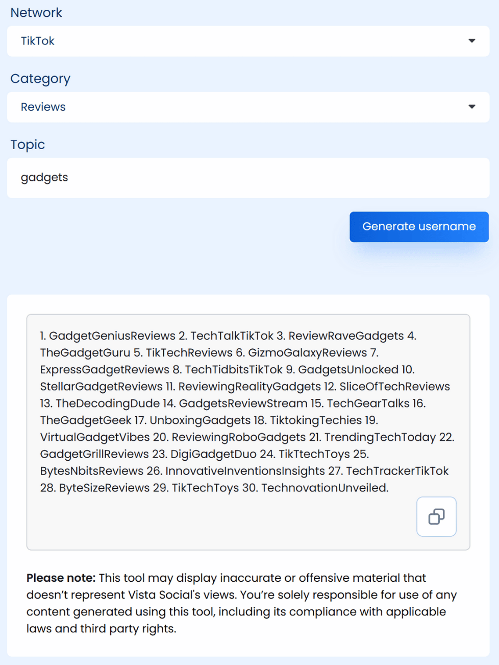Open the Reviews category selector
499x665 pixels.
(248, 107)
